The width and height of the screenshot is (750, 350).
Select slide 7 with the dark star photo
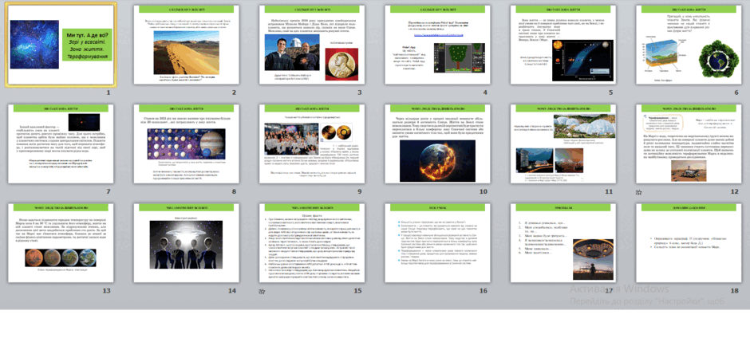(61, 144)
